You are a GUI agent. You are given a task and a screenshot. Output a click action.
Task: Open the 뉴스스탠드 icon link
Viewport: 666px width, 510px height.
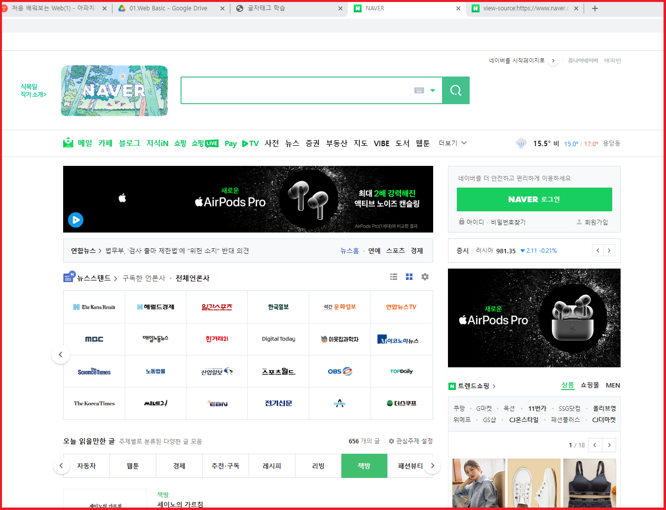(69, 277)
